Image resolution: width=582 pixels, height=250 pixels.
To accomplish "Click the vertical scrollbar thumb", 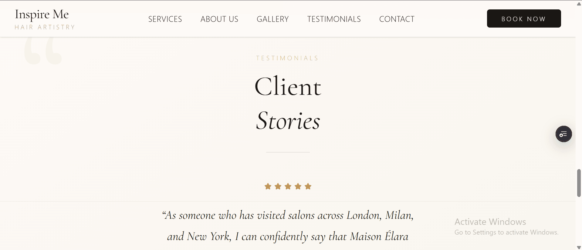I will coord(579,183).
